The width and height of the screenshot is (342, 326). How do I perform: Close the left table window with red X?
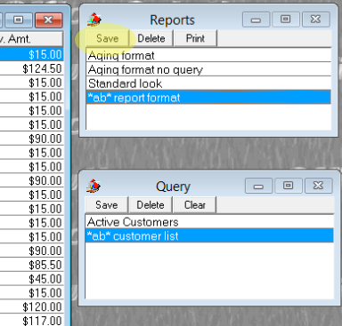[49, 20]
